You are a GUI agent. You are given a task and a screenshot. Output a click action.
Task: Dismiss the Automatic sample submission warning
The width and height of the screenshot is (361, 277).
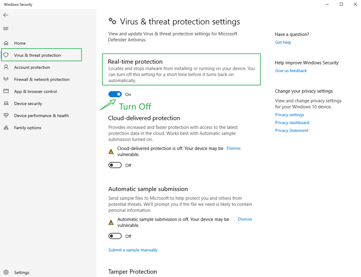click(245, 219)
